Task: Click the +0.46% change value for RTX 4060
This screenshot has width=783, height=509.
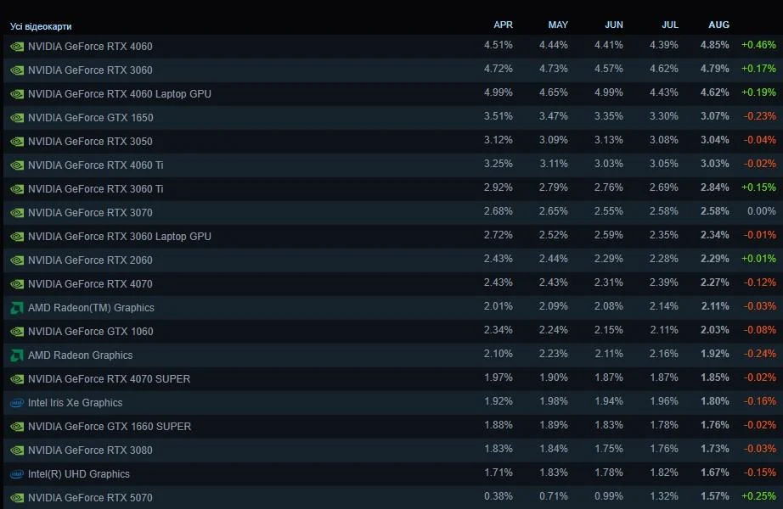Action: 758,45
